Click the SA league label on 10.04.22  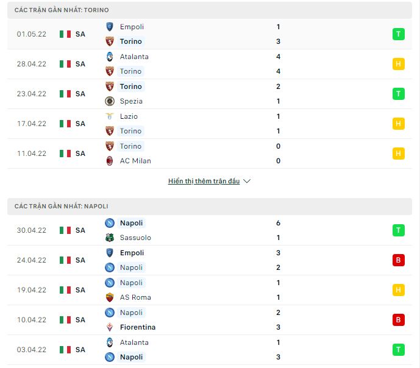pos(80,320)
